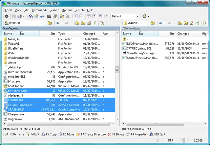Go back in the remote panel

pyautogui.click(x=160, y=23)
